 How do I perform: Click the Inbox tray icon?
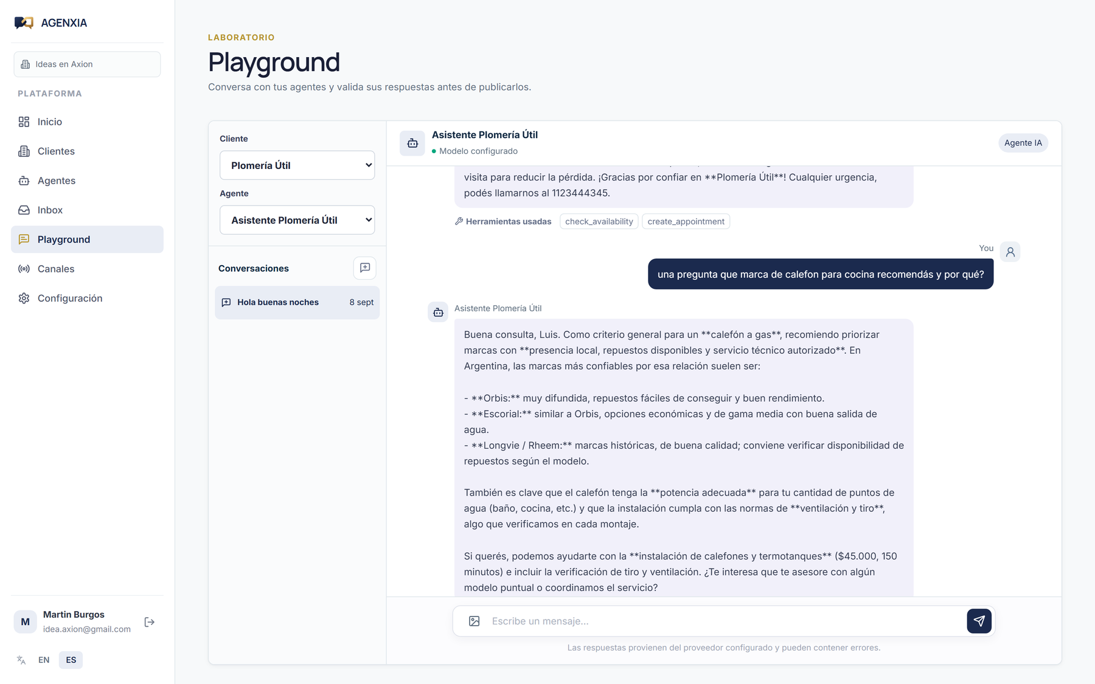24,210
